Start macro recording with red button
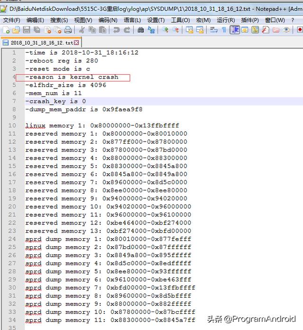Image resolution: width=303 pixels, height=330 pixels. [x=299, y=30]
